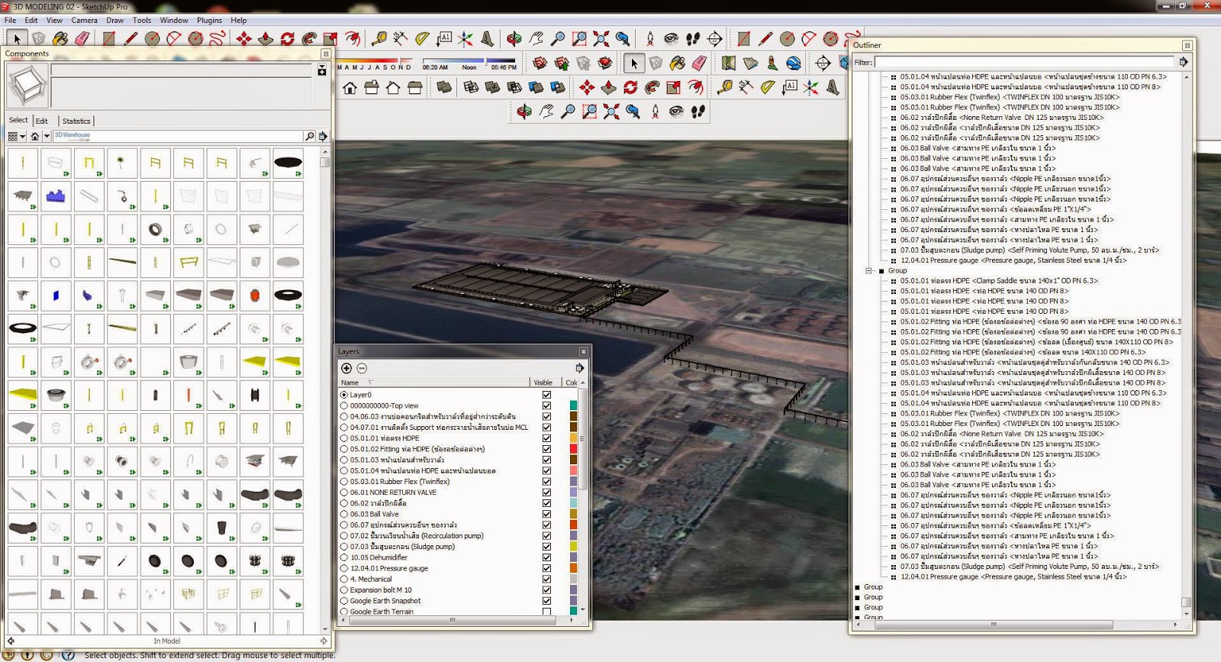Click Add Location map icon
Viewport: 1221px width, 662px height.
(x=729, y=63)
